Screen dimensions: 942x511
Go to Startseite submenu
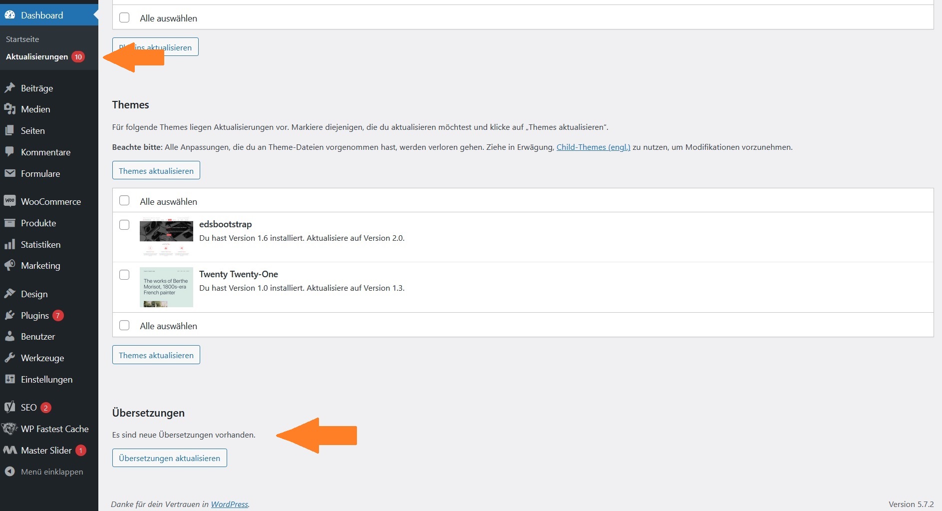[22, 39]
